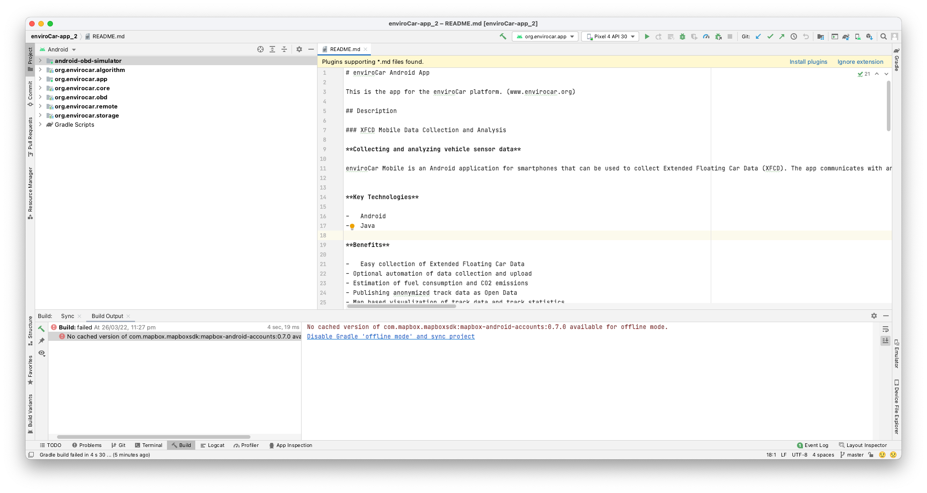Toggle scroll to end in build output

885,340
